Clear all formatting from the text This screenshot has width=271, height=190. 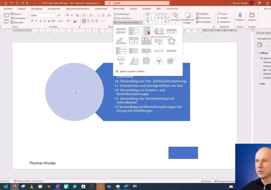(x=77, y=15)
